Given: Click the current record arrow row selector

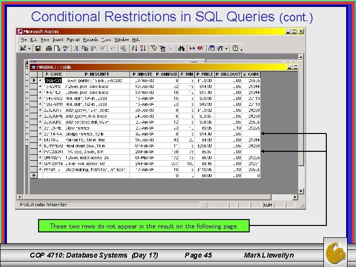Looking at the screenshot, I should tap(34, 81).
